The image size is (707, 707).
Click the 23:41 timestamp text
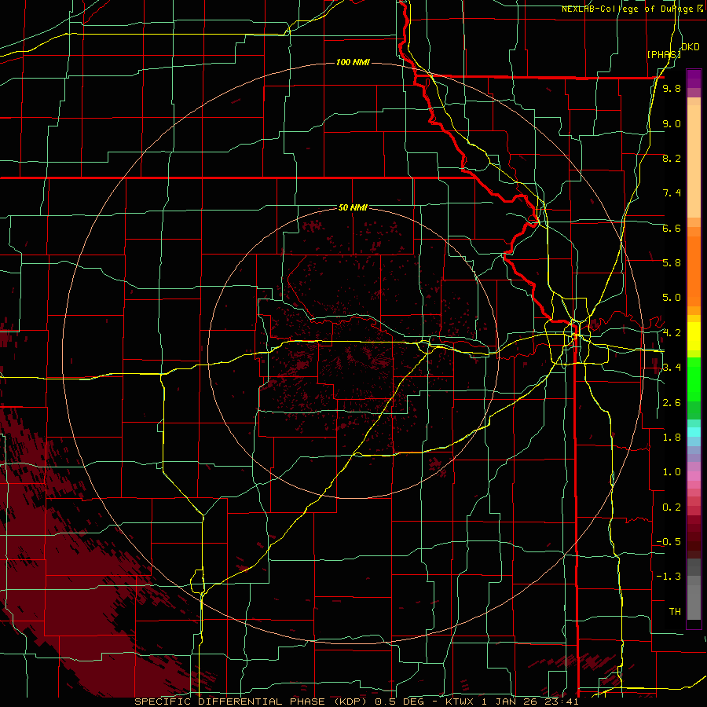(563, 702)
